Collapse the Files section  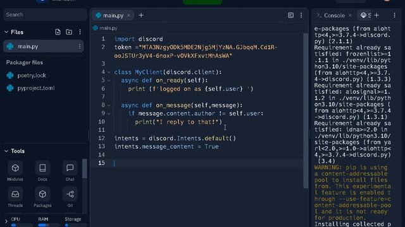[6, 32]
